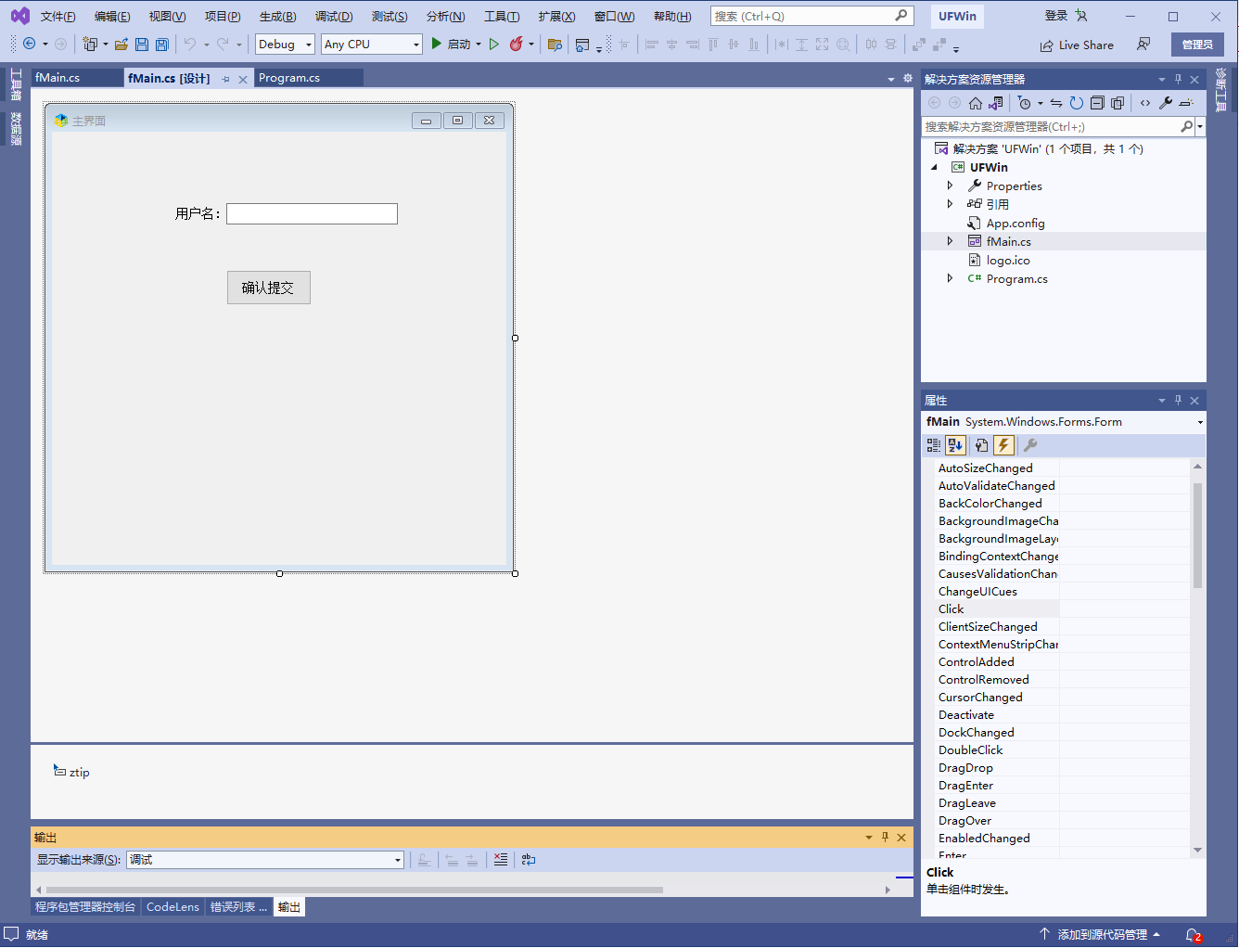
Task: Toggle word wrap in the Output panel
Action: (529, 860)
